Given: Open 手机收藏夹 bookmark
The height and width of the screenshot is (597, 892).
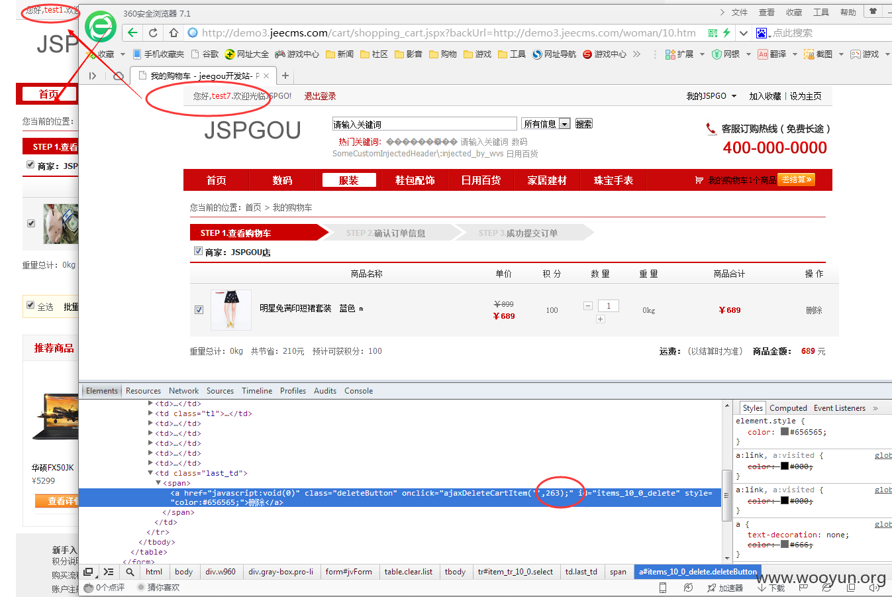Looking at the screenshot, I should (x=158, y=54).
